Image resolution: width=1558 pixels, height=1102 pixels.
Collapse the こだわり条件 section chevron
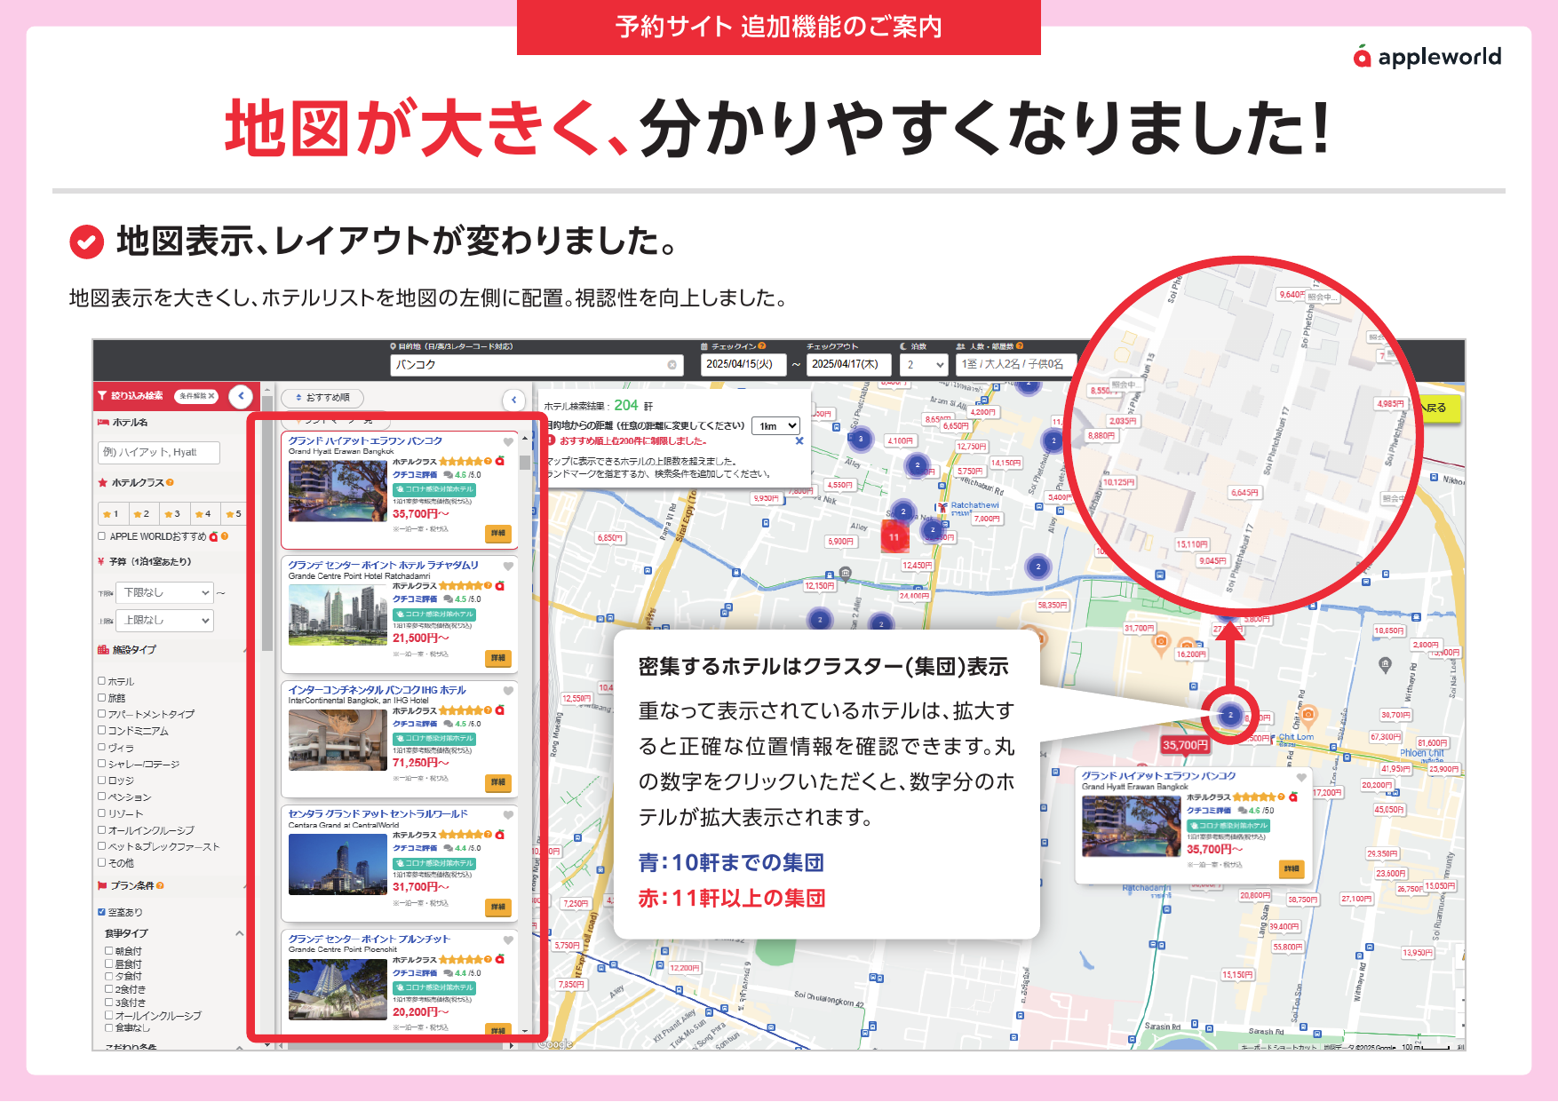click(239, 1047)
